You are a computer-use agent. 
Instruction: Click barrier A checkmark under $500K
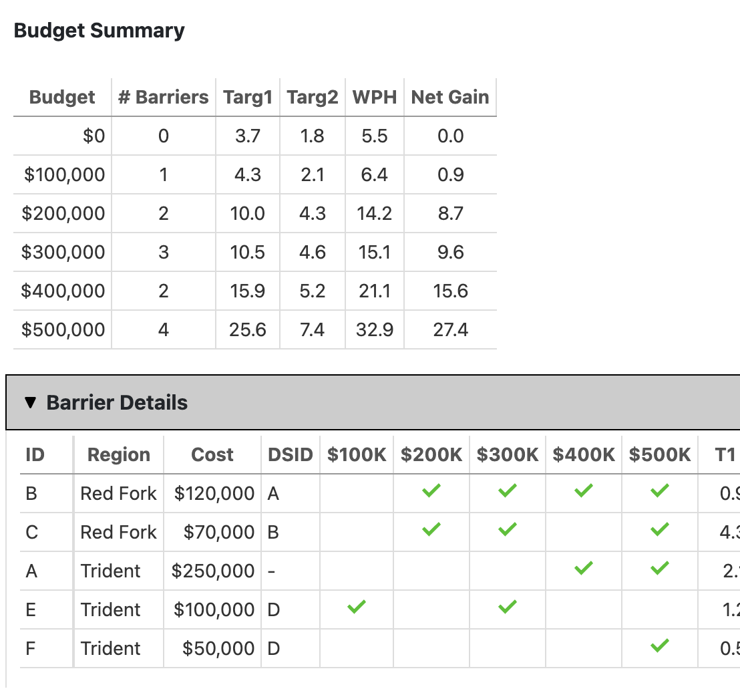pos(659,568)
